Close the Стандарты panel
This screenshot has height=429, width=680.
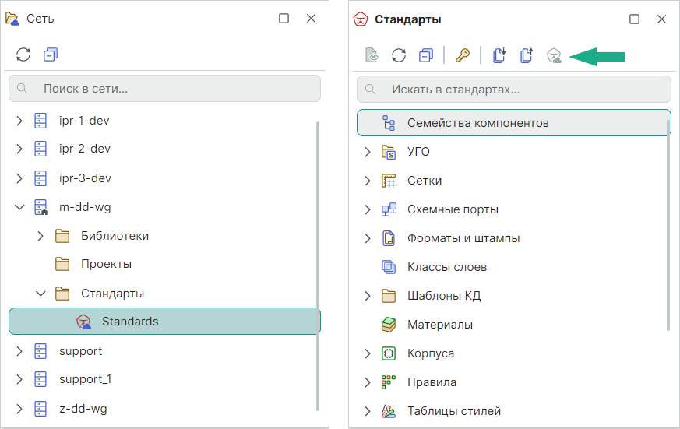click(x=661, y=19)
